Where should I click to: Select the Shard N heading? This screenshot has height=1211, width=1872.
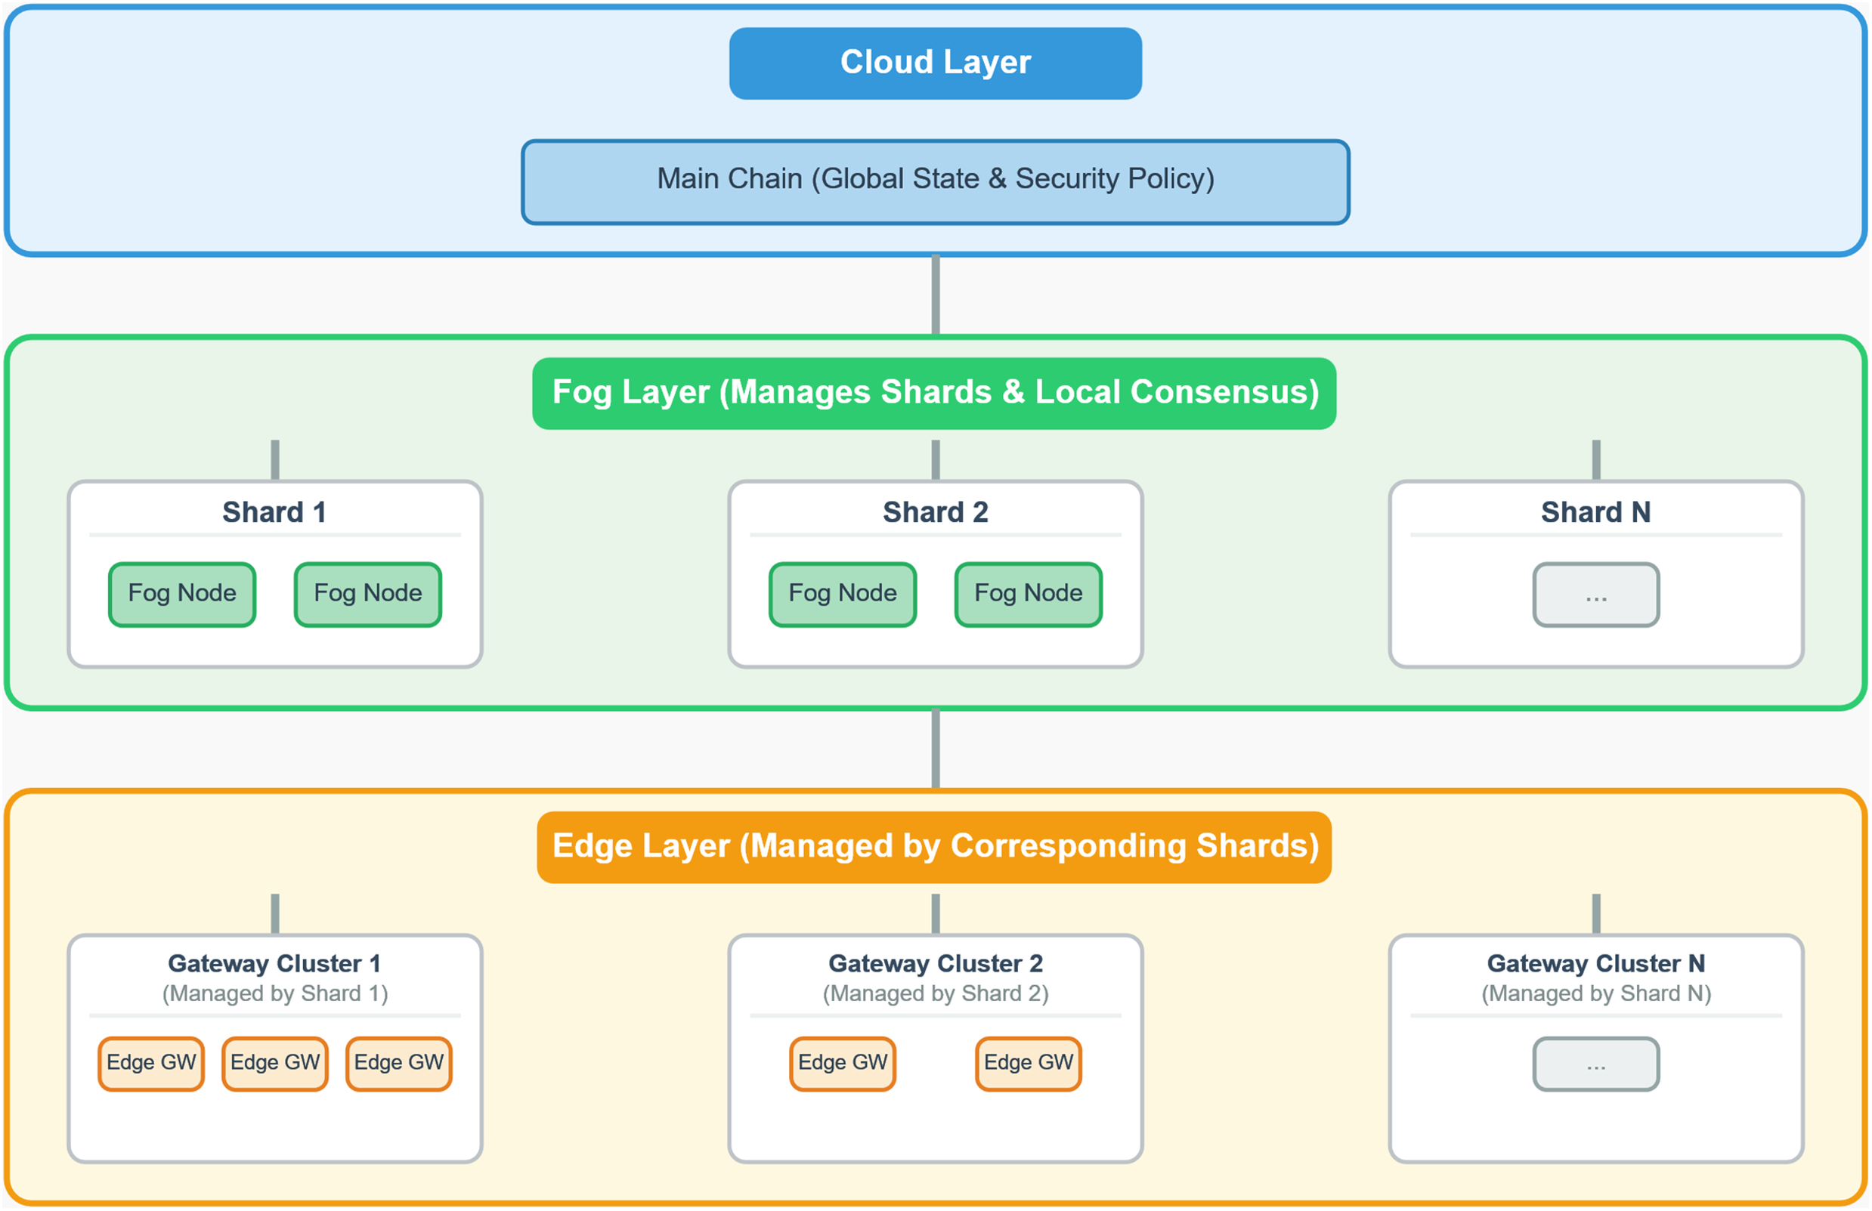point(1595,512)
